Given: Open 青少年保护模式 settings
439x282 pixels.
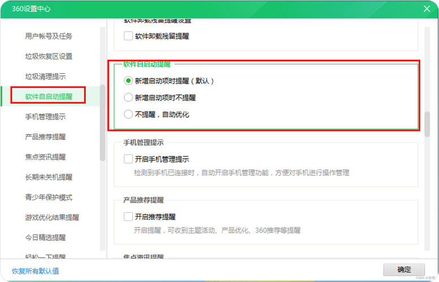Looking at the screenshot, I should click(x=49, y=197).
